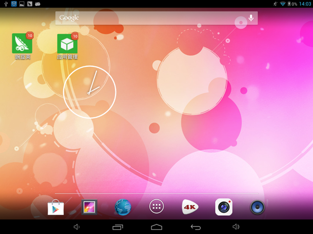Open the all apps drawer
The height and width of the screenshot is (234, 313).
(x=156, y=206)
